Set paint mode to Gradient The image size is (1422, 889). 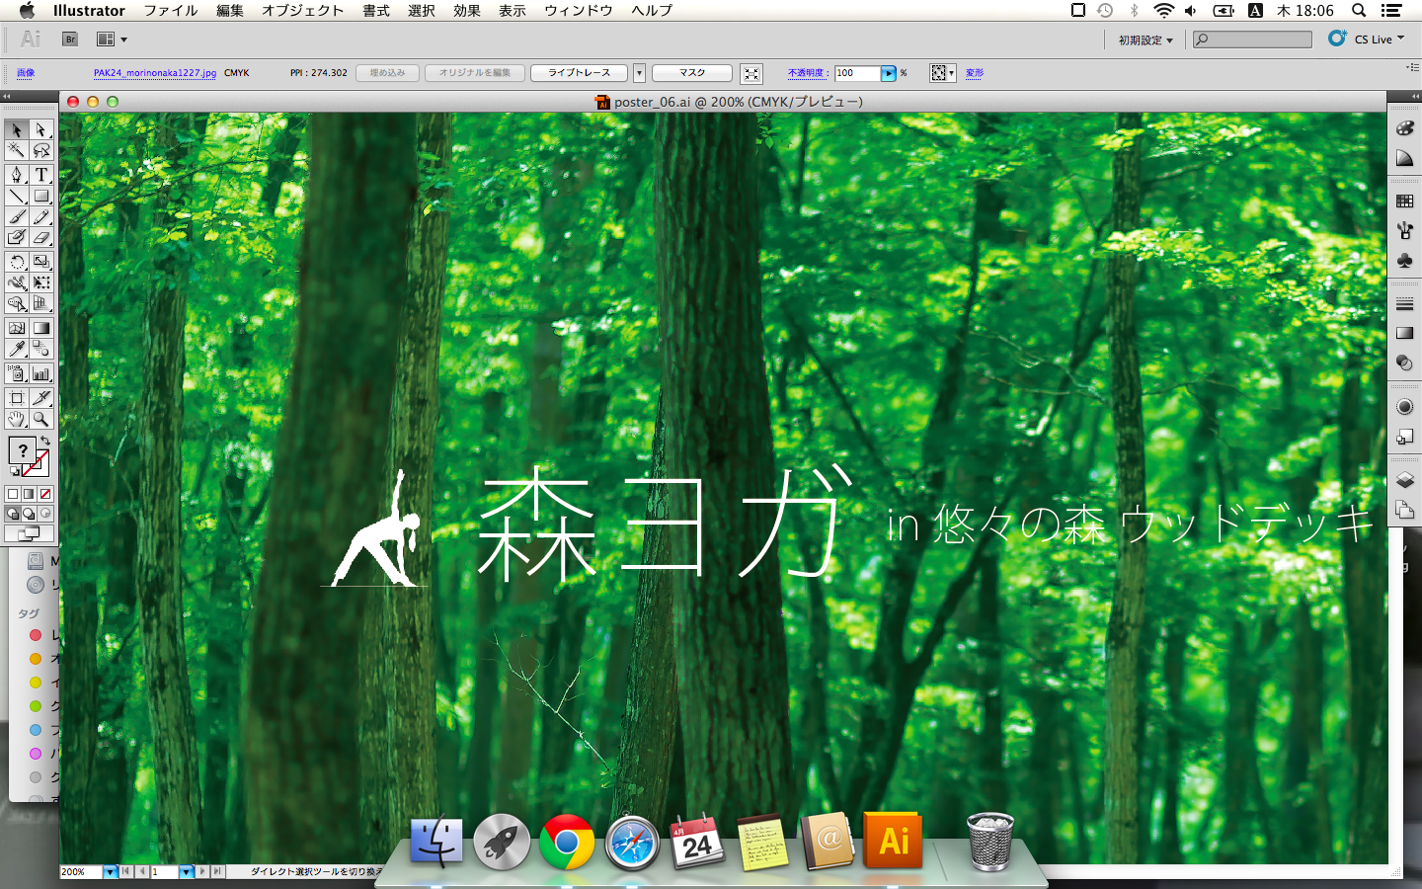[29, 494]
